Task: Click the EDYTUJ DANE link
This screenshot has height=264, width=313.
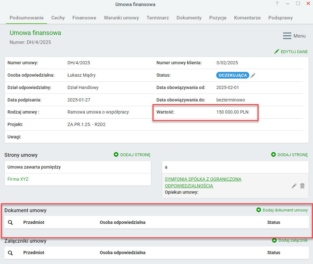Action: (x=294, y=52)
